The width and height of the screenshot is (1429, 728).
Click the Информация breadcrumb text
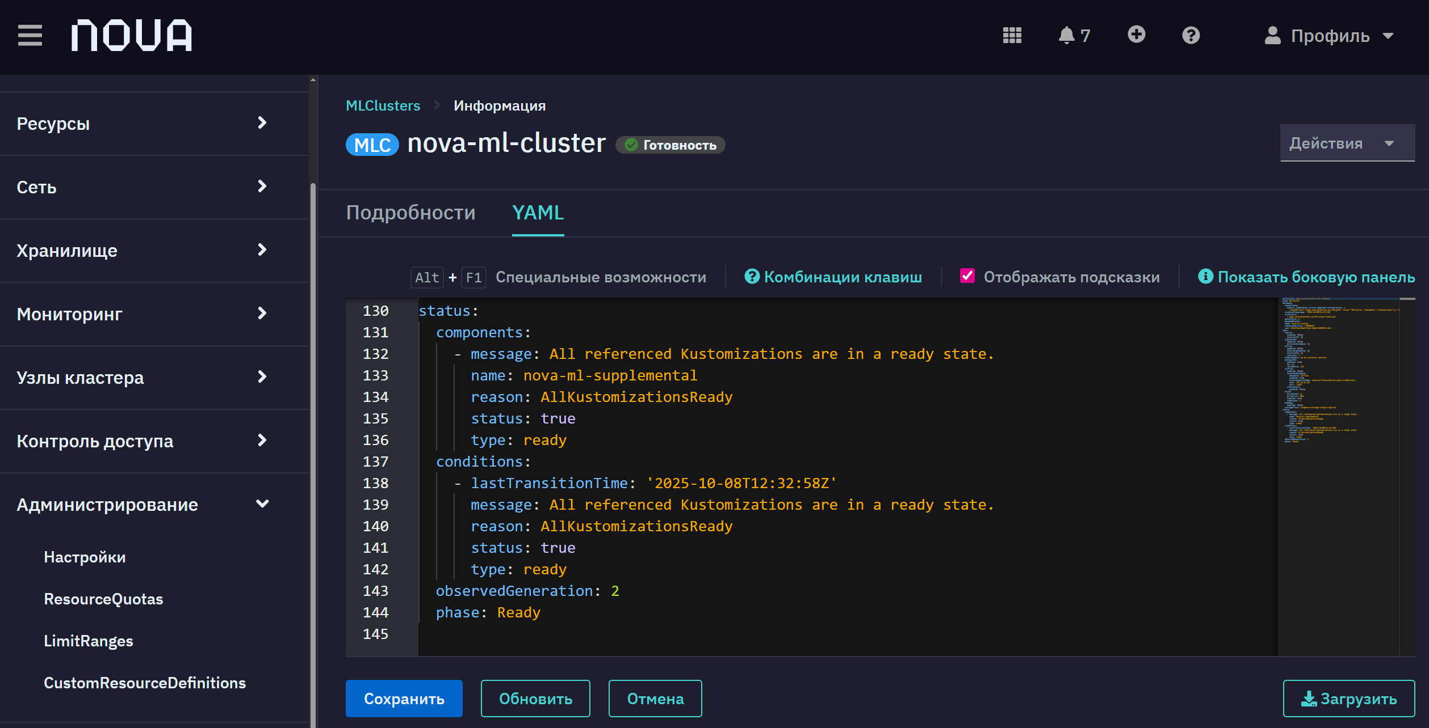pos(500,105)
